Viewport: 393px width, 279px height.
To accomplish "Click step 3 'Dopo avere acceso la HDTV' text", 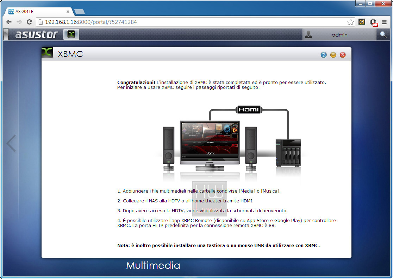I will pyautogui.click(x=202, y=210).
